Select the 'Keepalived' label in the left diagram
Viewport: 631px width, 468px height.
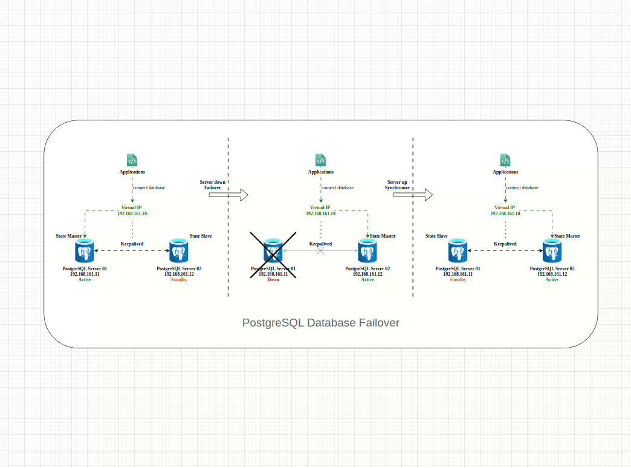click(x=132, y=244)
